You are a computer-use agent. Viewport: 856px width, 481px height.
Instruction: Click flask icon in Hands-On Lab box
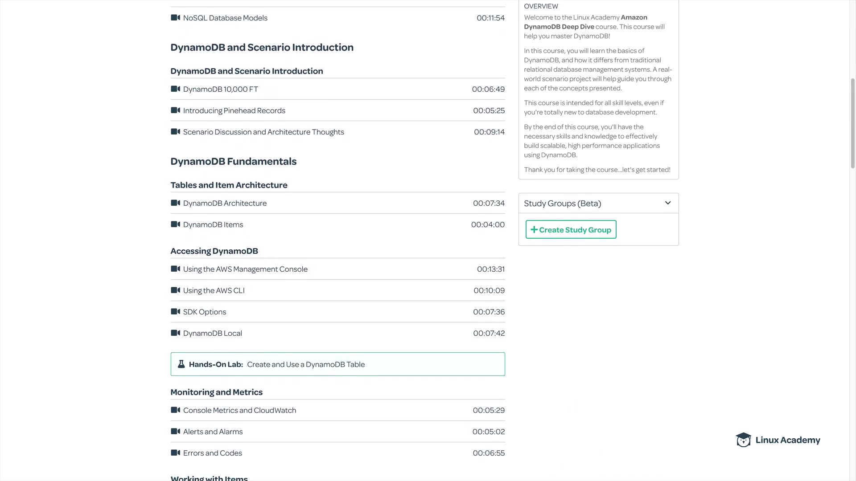(181, 364)
